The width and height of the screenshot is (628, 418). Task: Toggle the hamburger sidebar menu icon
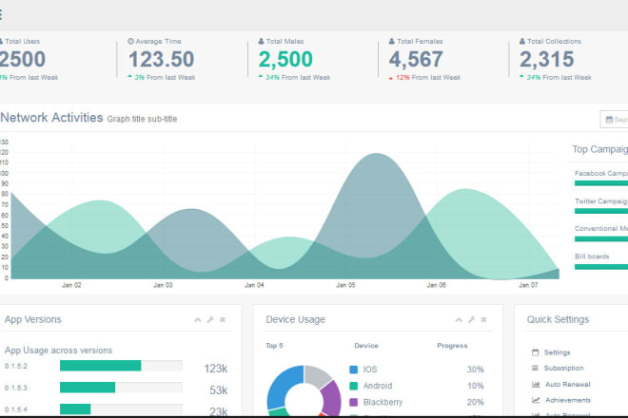1,15
